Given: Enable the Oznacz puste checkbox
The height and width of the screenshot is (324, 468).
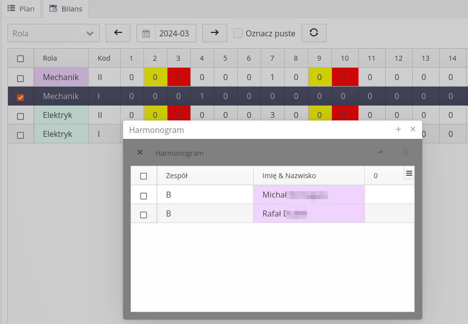Looking at the screenshot, I should (238, 33).
